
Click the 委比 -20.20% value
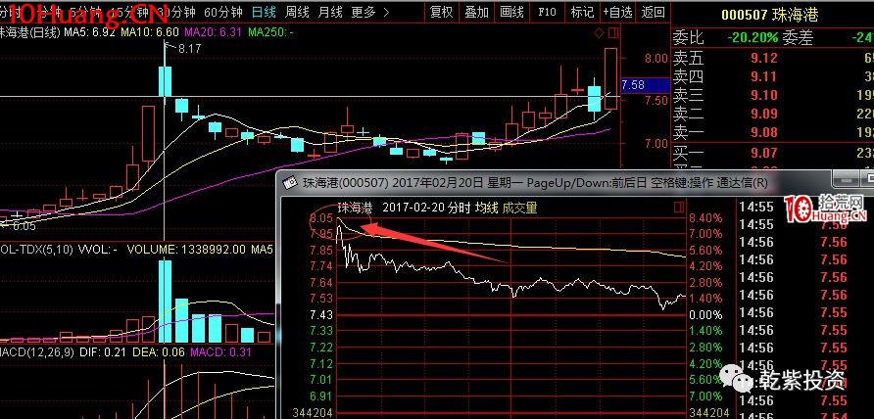753,38
